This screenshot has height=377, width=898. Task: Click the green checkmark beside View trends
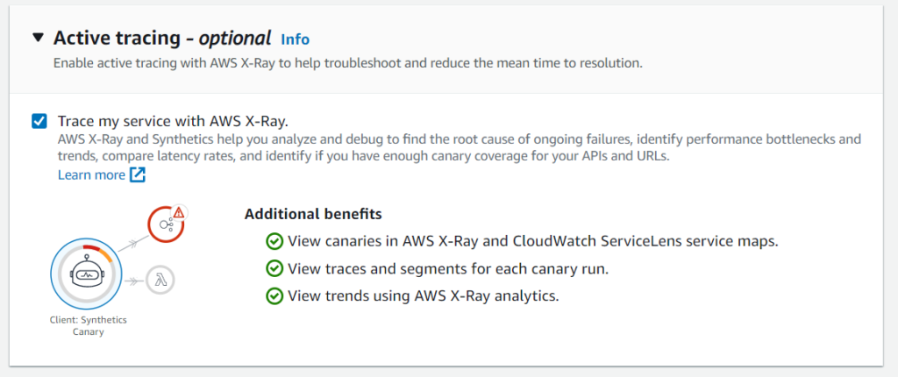point(274,295)
